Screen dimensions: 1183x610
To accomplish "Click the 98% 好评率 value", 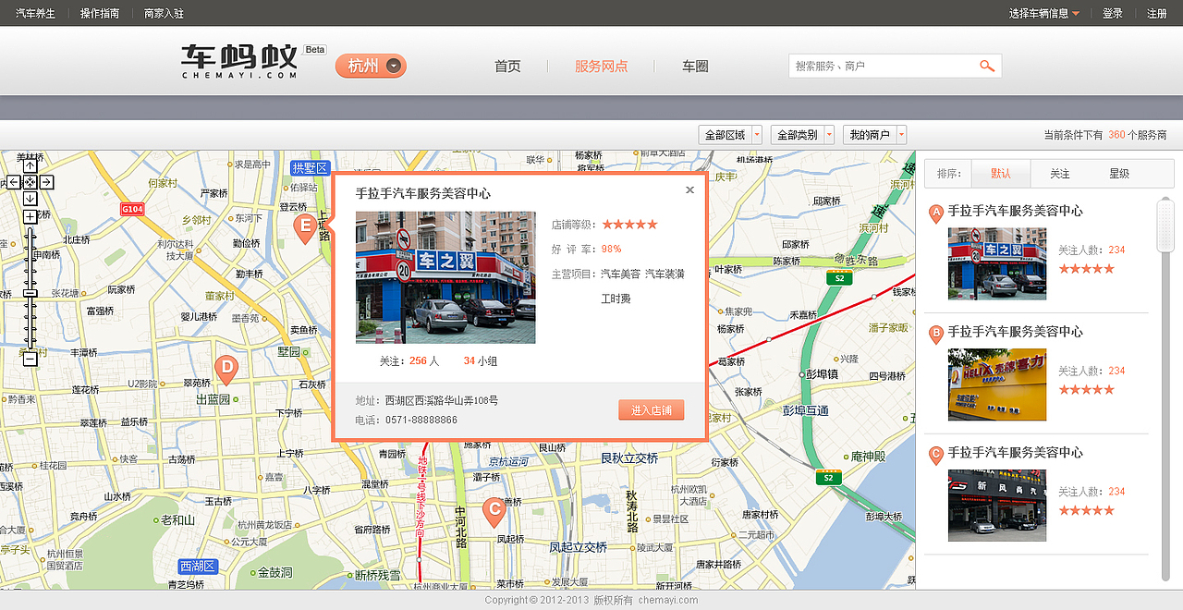I will pyautogui.click(x=612, y=250).
